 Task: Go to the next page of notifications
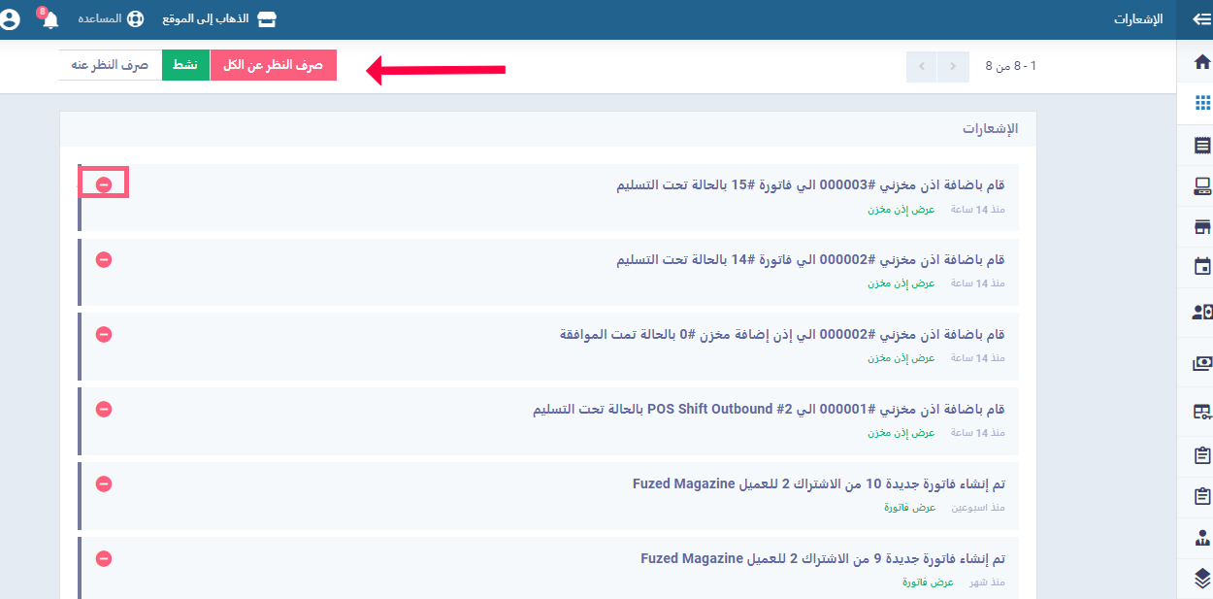922,66
